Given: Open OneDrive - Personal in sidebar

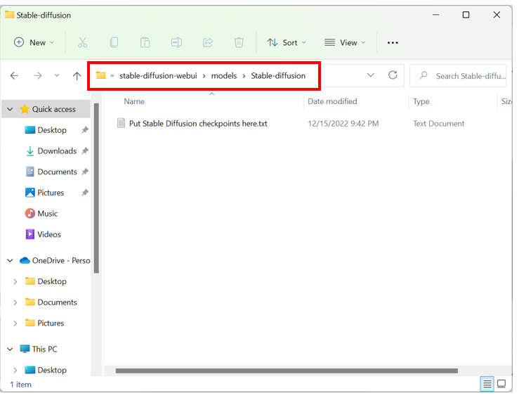Looking at the screenshot, I should coord(61,260).
